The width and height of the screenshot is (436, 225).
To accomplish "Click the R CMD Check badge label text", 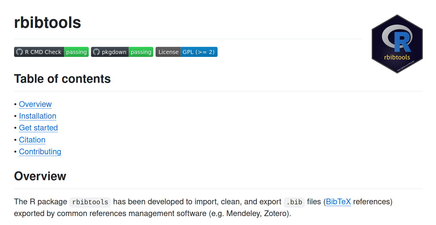I will (43, 52).
